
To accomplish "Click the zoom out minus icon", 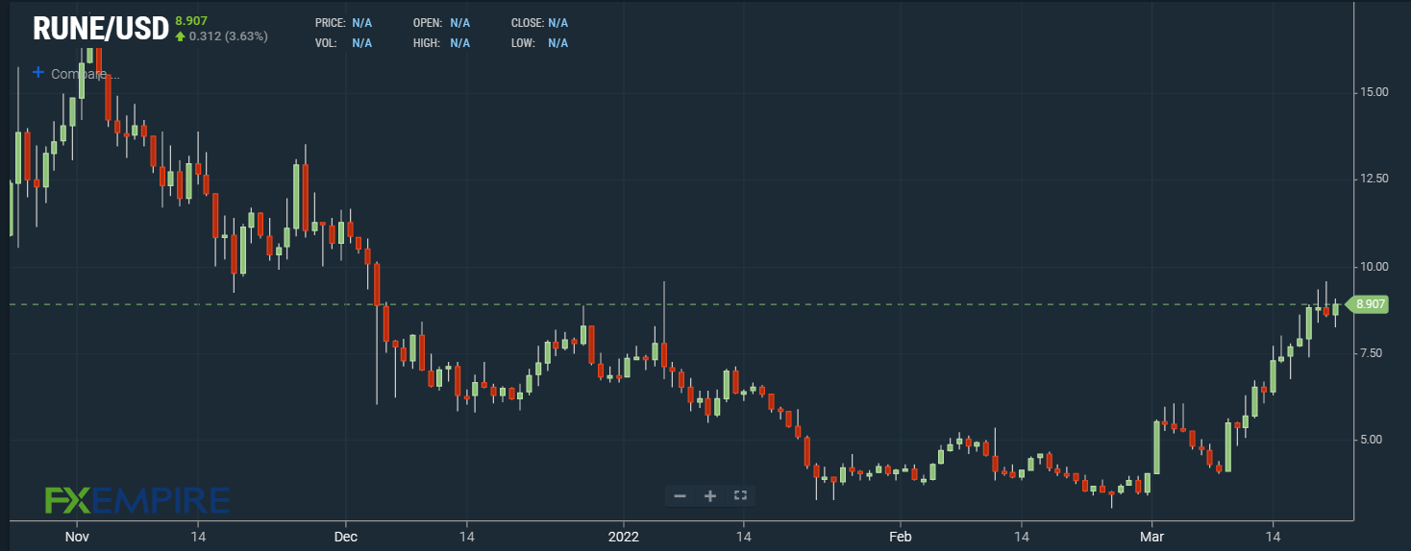I will pos(680,495).
